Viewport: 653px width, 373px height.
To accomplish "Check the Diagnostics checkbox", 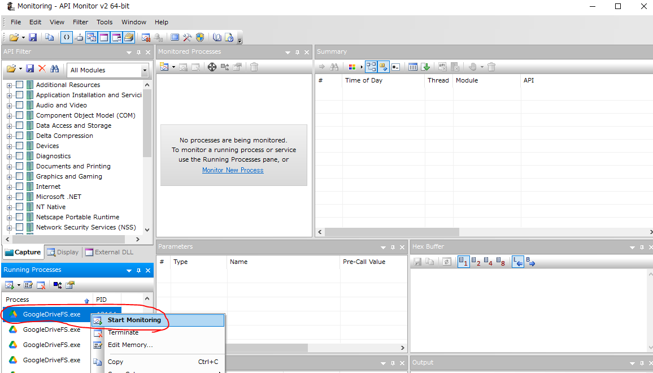I will click(20, 156).
